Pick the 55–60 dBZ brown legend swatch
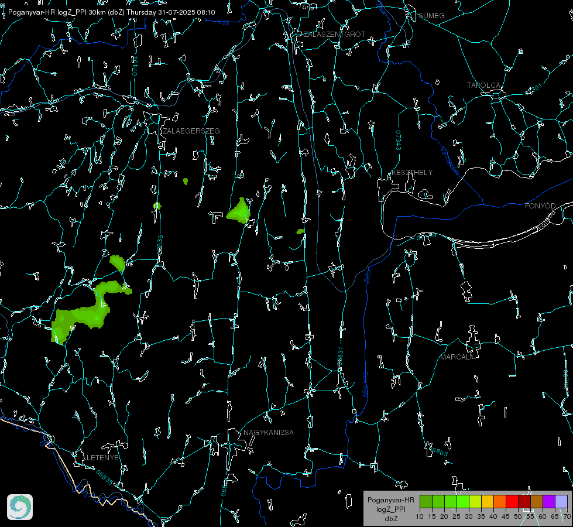The width and height of the screenshot is (573, 527). coord(537,501)
